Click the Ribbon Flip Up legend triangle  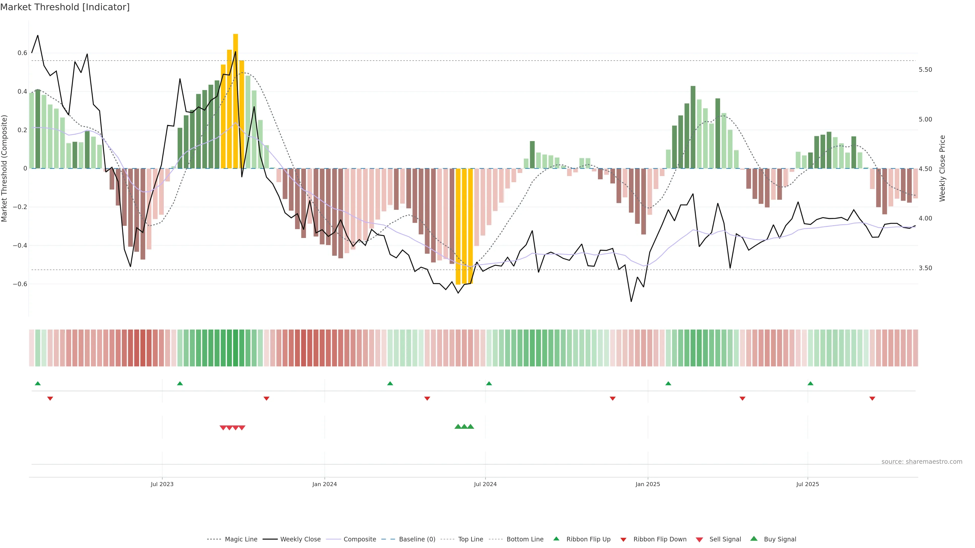tap(556, 539)
